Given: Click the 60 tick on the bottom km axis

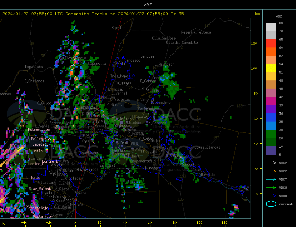Looking at the screenshot, I should (x=150, y=223).
